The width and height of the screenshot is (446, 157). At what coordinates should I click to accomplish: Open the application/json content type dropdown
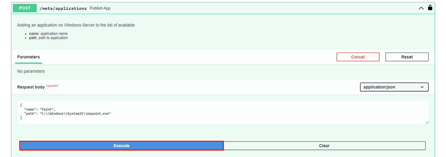point(394,87)
